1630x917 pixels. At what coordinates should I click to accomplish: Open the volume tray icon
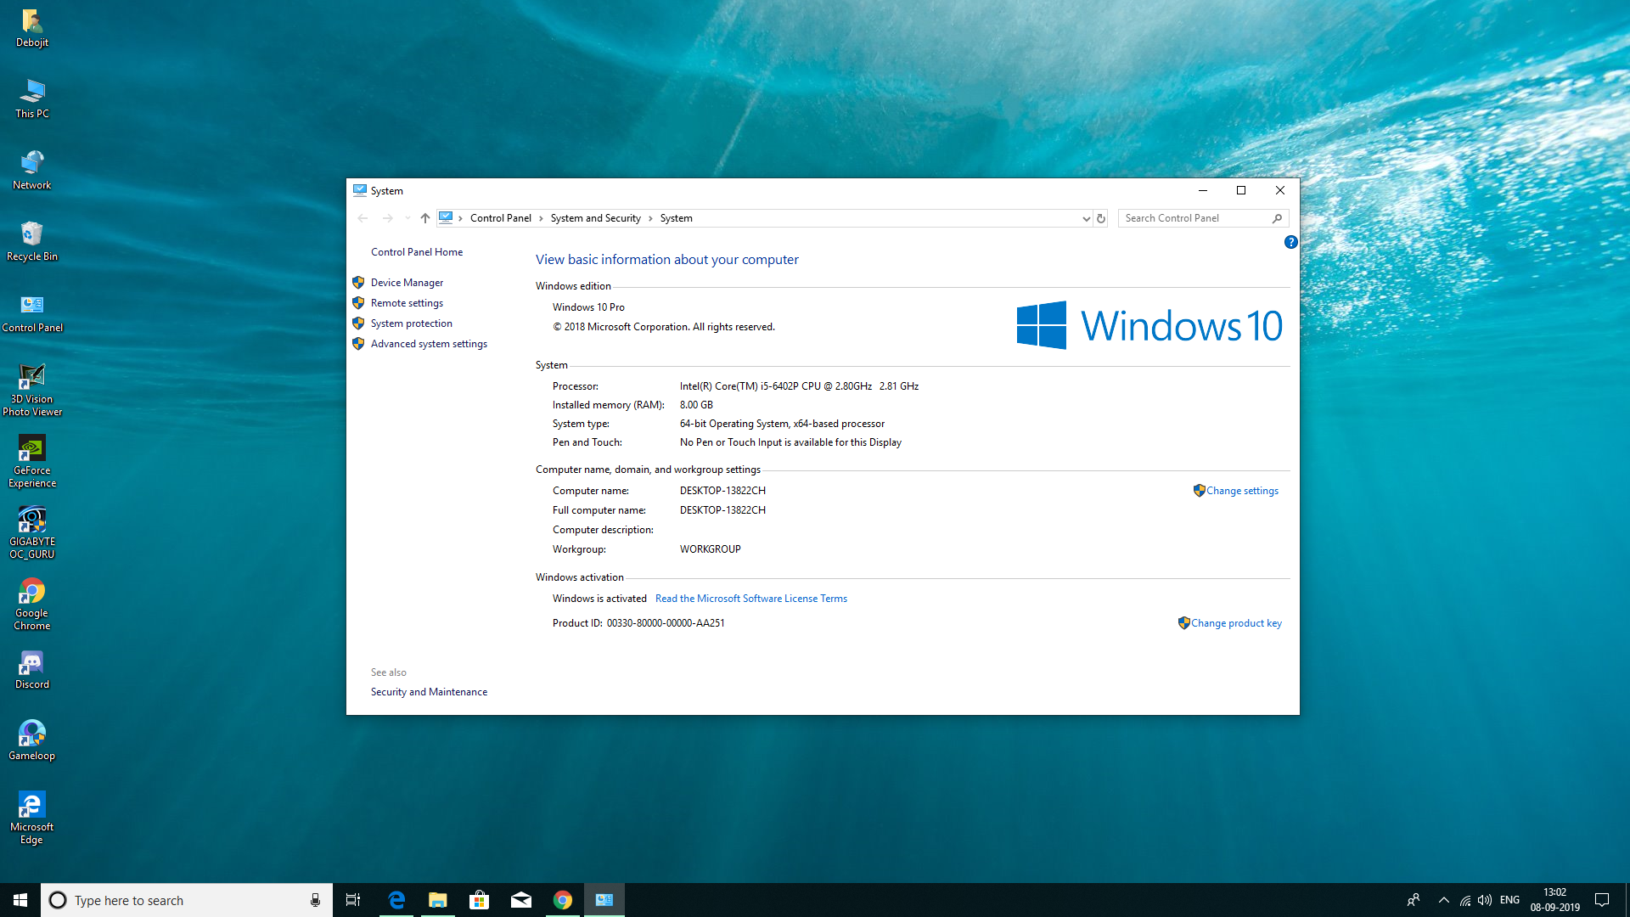[x=1485, y=900]
